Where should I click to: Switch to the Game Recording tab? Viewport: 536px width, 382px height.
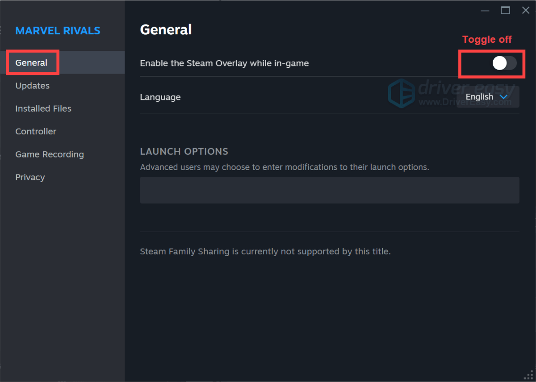point(49,154)
